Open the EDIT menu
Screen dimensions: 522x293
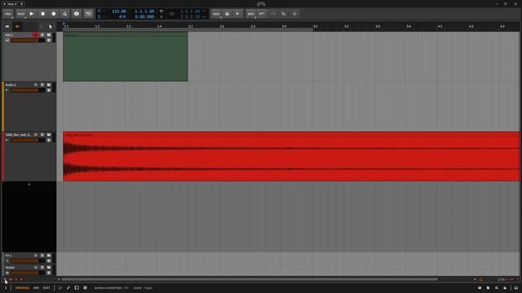point(250,14)
